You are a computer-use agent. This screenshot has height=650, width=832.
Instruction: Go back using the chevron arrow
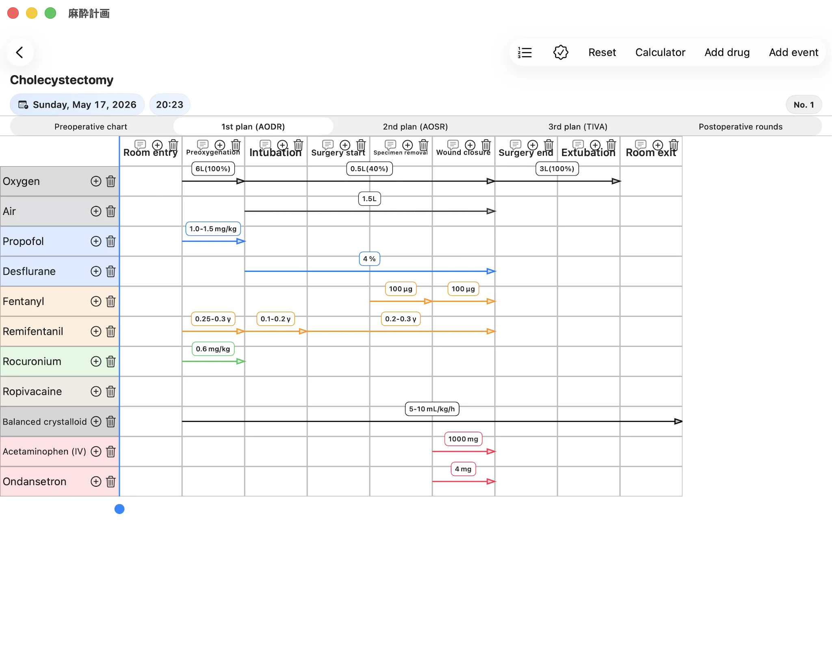[x=19, y=52]
